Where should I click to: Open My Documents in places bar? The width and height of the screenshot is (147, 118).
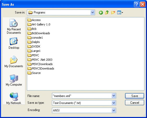(x=14, y=61)
